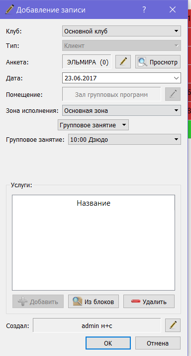Close the Добавление записи dialog
Screen dimensions: 191x356
[x=173, y=9]
